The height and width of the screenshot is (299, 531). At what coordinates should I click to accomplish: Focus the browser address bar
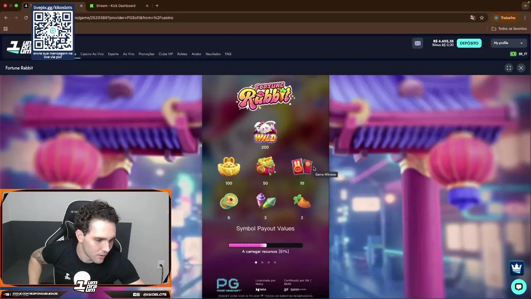tap(265, 18)
